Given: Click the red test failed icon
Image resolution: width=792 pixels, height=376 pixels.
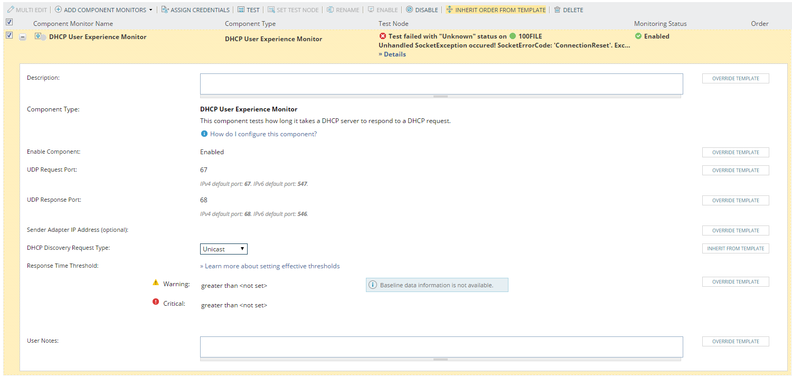Looking at the screenshot, I should (383, 36).
